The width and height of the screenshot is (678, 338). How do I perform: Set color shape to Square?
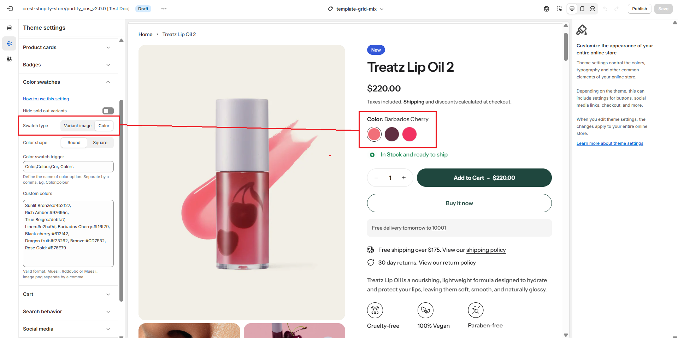click(x=100, y=143)
